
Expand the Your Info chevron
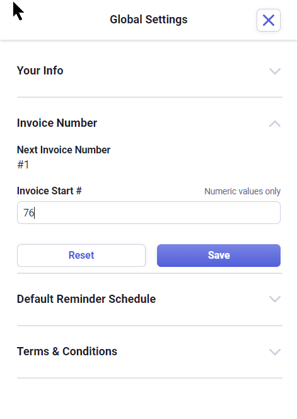(275, 71)
